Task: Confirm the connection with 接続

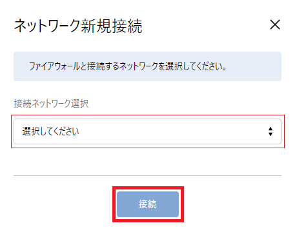Action: pyautogui.click(x=148, y=204)
